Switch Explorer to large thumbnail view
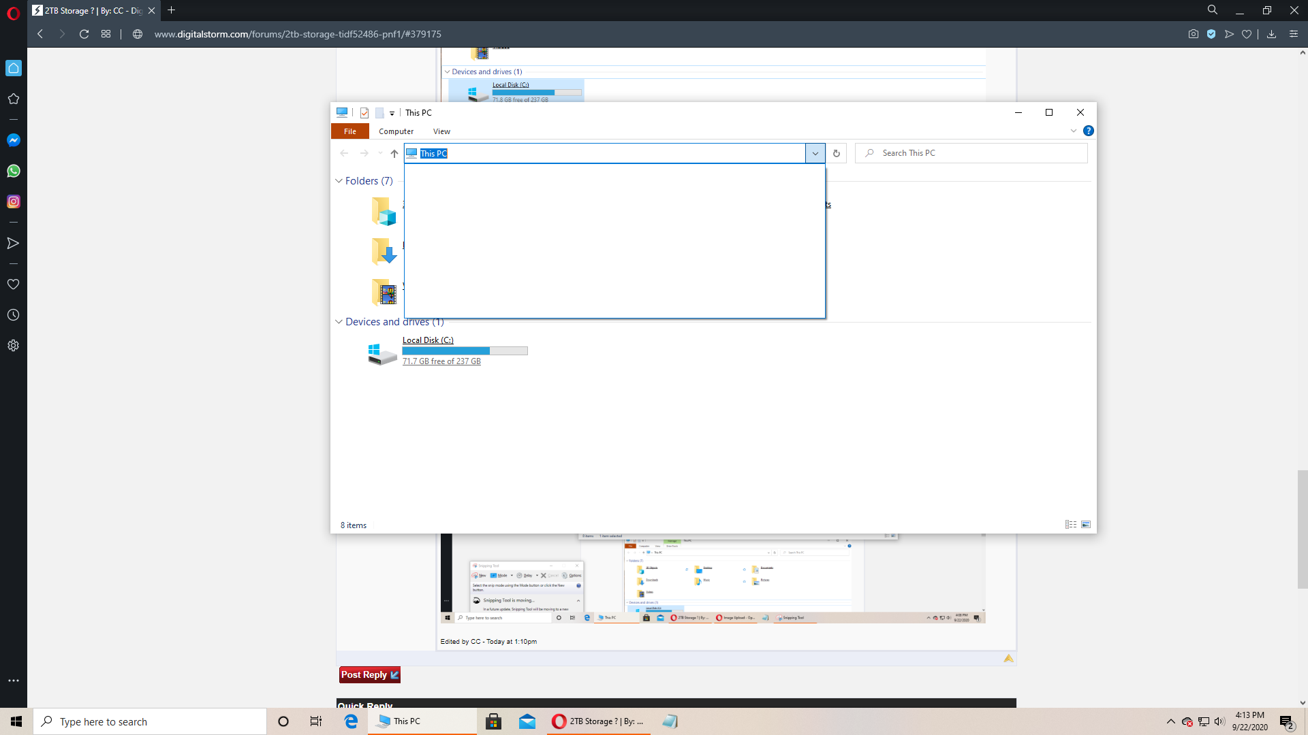This screenshot has height=735, width=1308. click(1085, 524)
